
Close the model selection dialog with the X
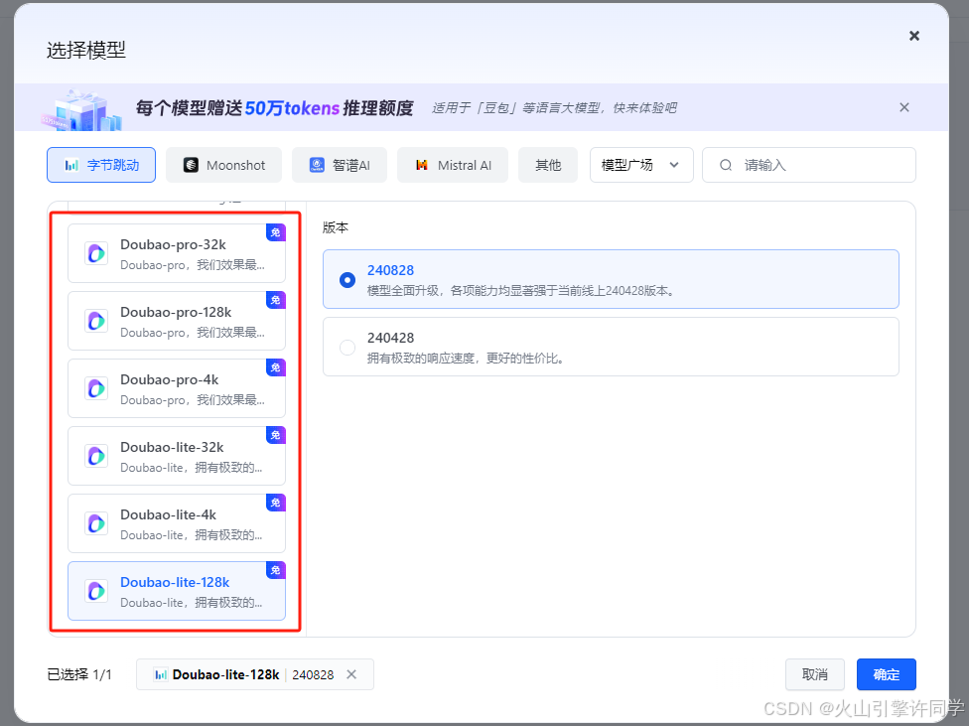point(914,36)
